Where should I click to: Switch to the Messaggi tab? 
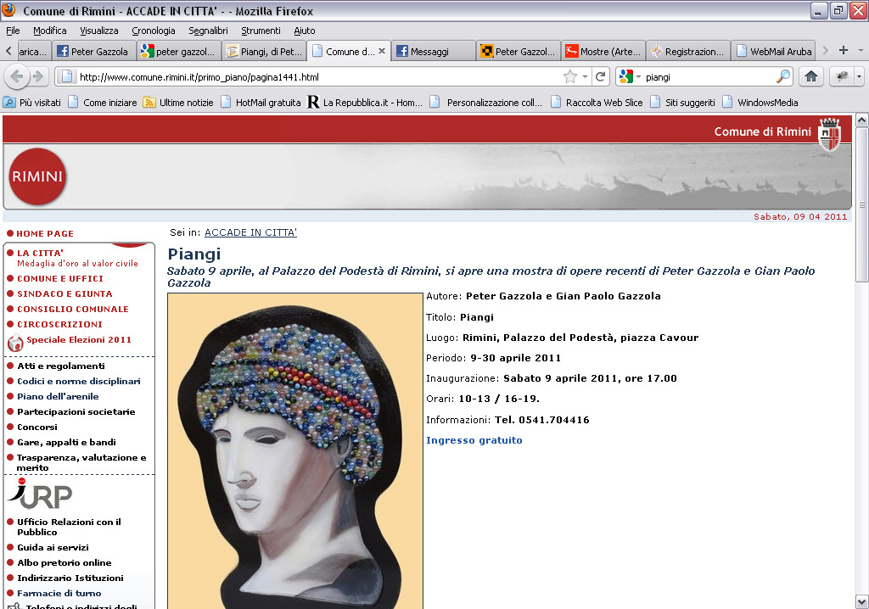click(434, 51)
